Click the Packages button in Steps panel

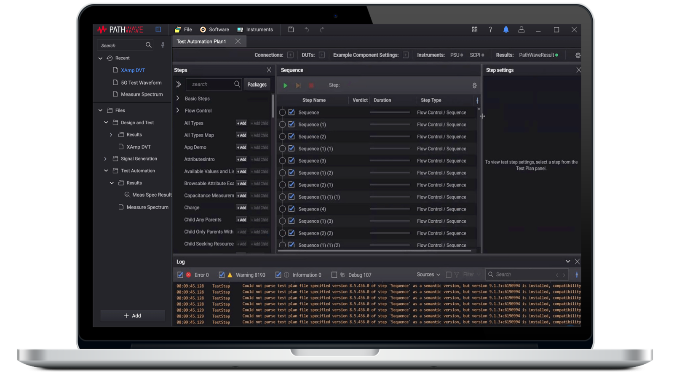257,85
